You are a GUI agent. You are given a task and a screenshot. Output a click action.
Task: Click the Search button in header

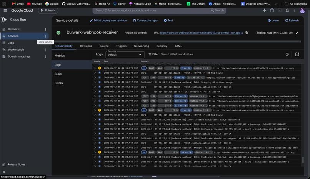click(217, 10)
